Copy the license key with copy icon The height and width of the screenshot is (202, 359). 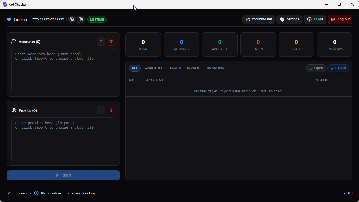coord(81,19)
